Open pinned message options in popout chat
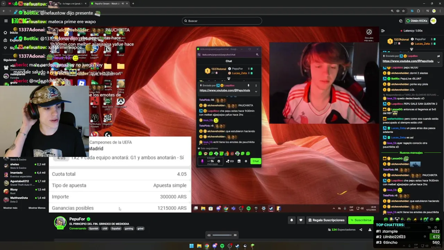The width and height of the screenshot is (444, 250). click(x=256, y=85)
